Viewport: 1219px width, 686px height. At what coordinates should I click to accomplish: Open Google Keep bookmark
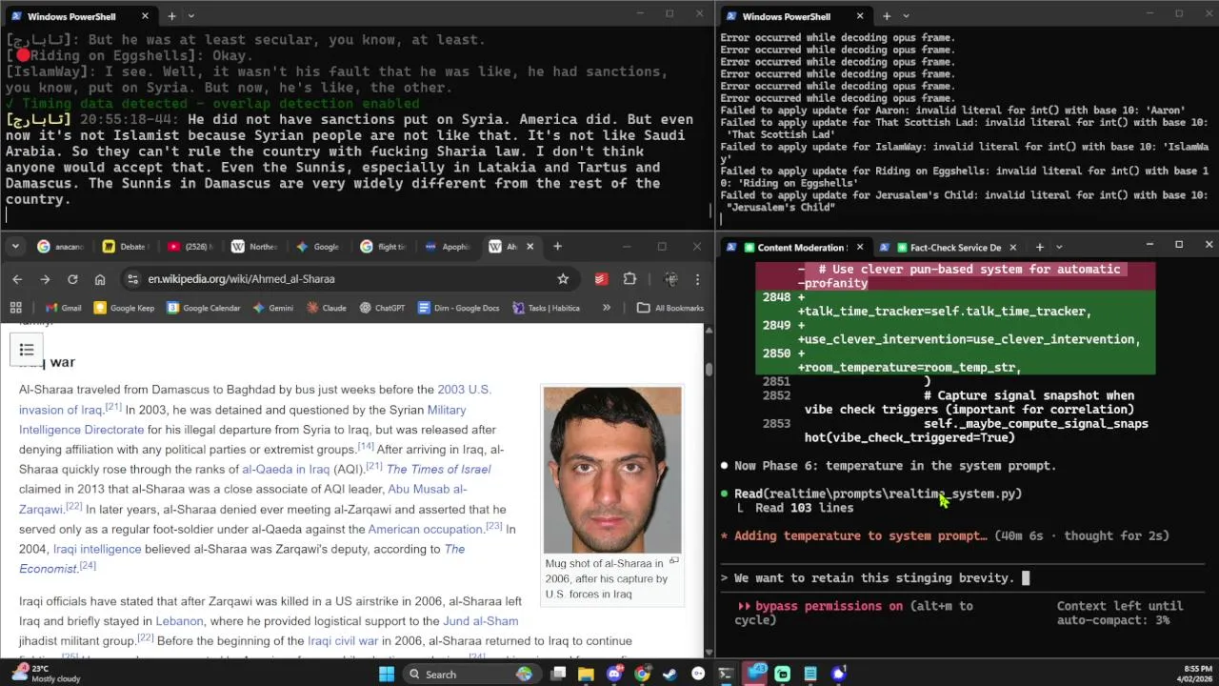[x=124, y=308]
